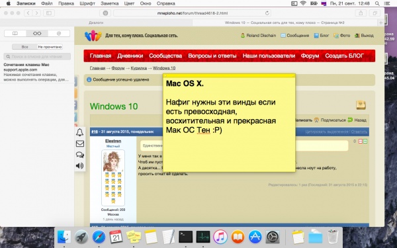This screenshot has width=397, height=248.
Task: Click the site logo with colorful figures
Action: click(x=93, y=36)
